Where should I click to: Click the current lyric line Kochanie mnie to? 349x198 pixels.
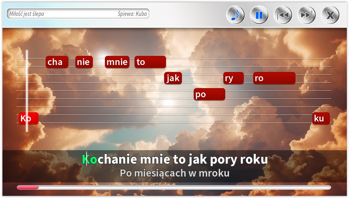click(174, 159)
